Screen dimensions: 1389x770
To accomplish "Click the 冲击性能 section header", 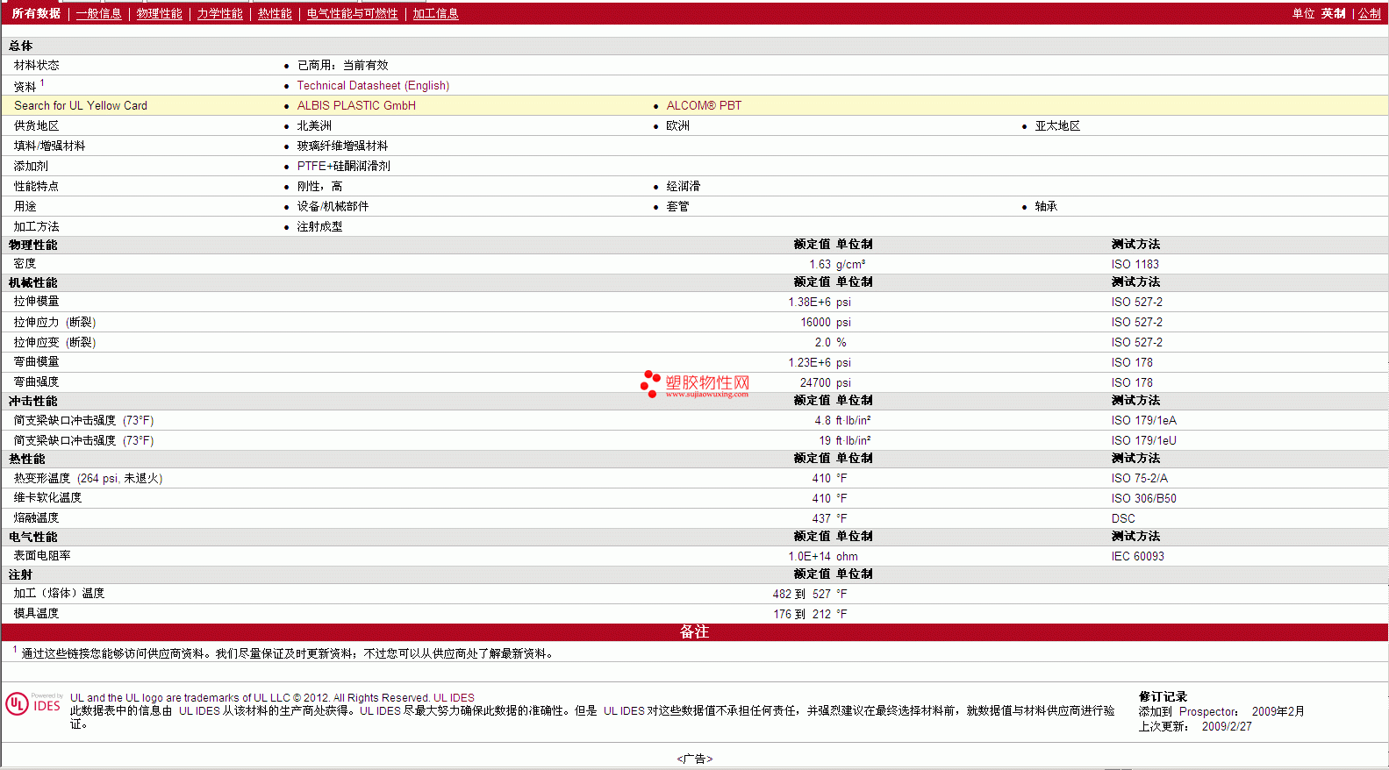I will click(32, 402).
